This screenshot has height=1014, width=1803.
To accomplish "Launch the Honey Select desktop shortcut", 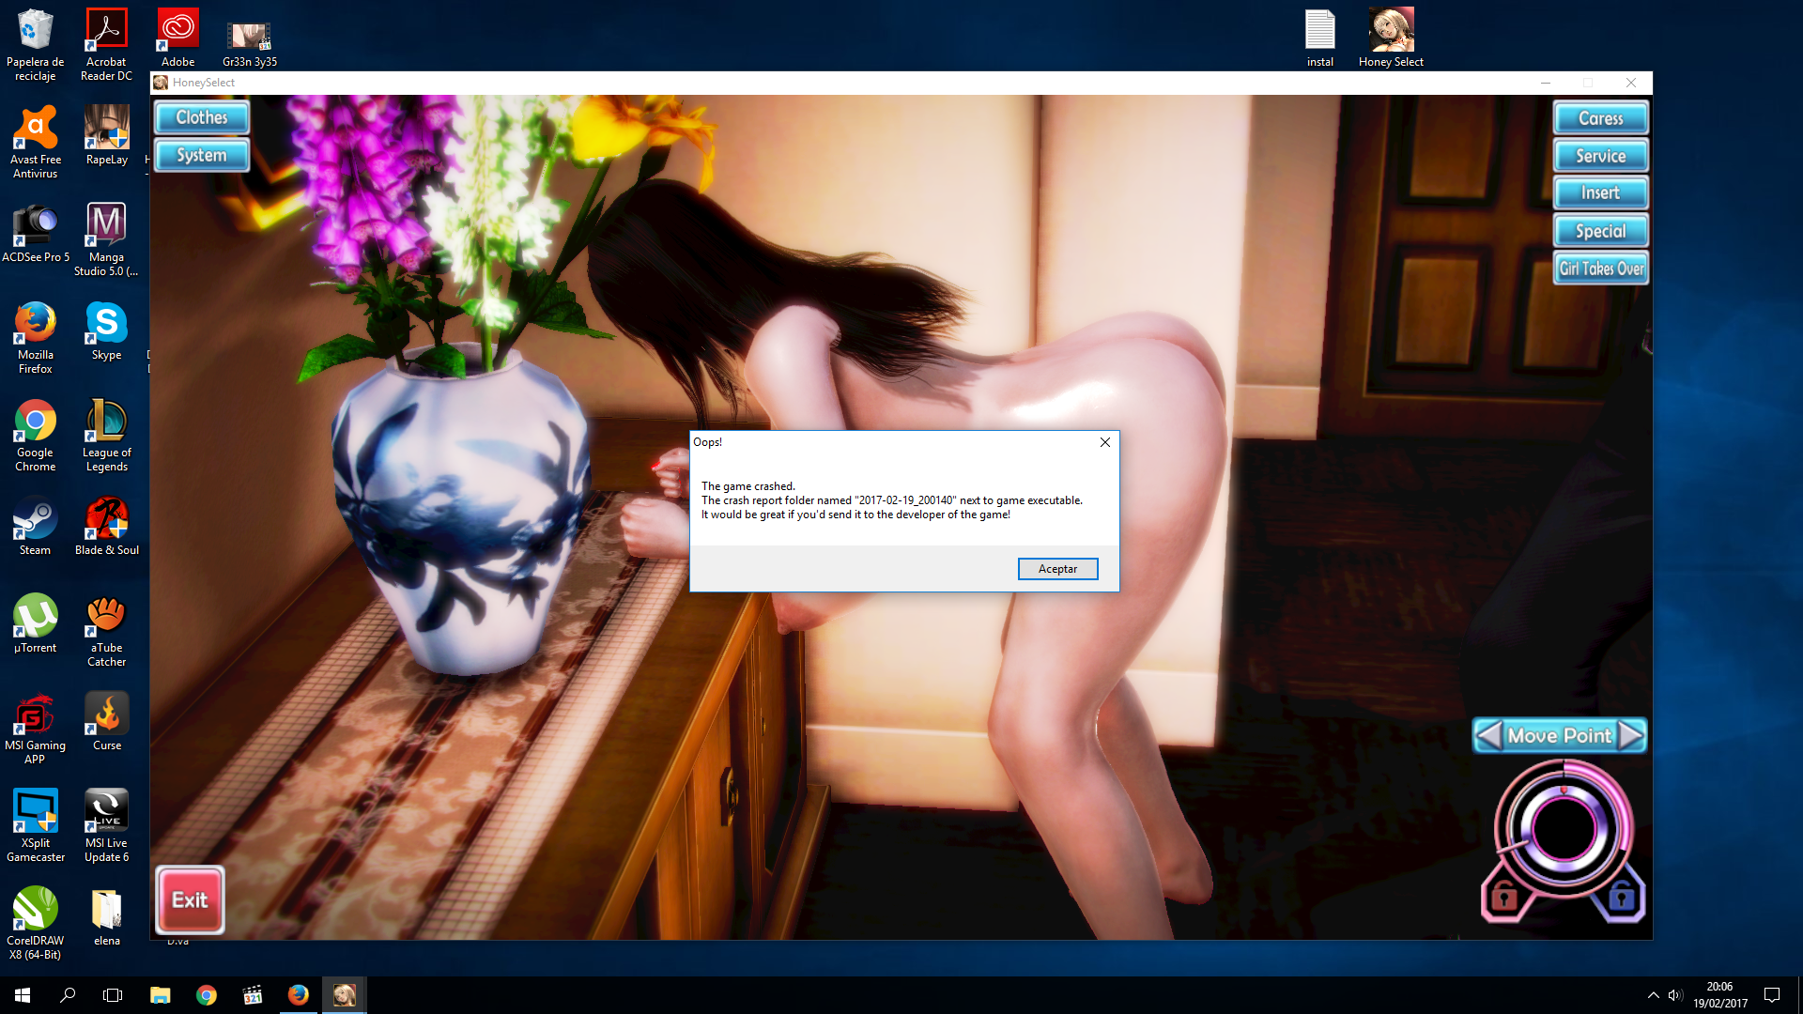I will point(1391,38).
